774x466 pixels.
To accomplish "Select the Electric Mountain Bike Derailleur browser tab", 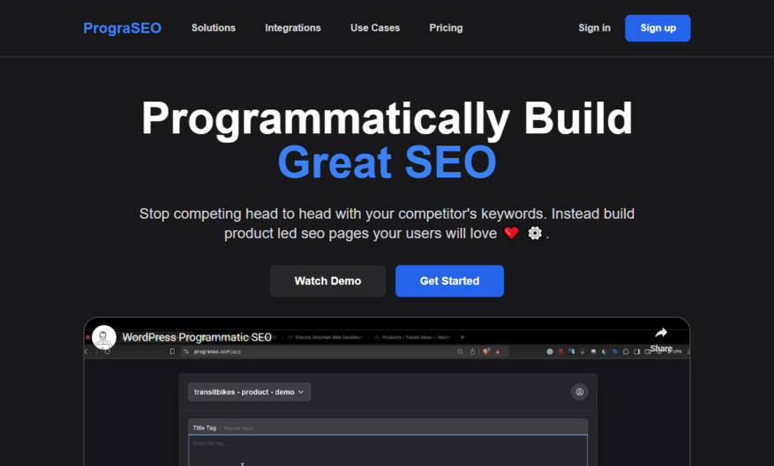I will click(326, 337).
